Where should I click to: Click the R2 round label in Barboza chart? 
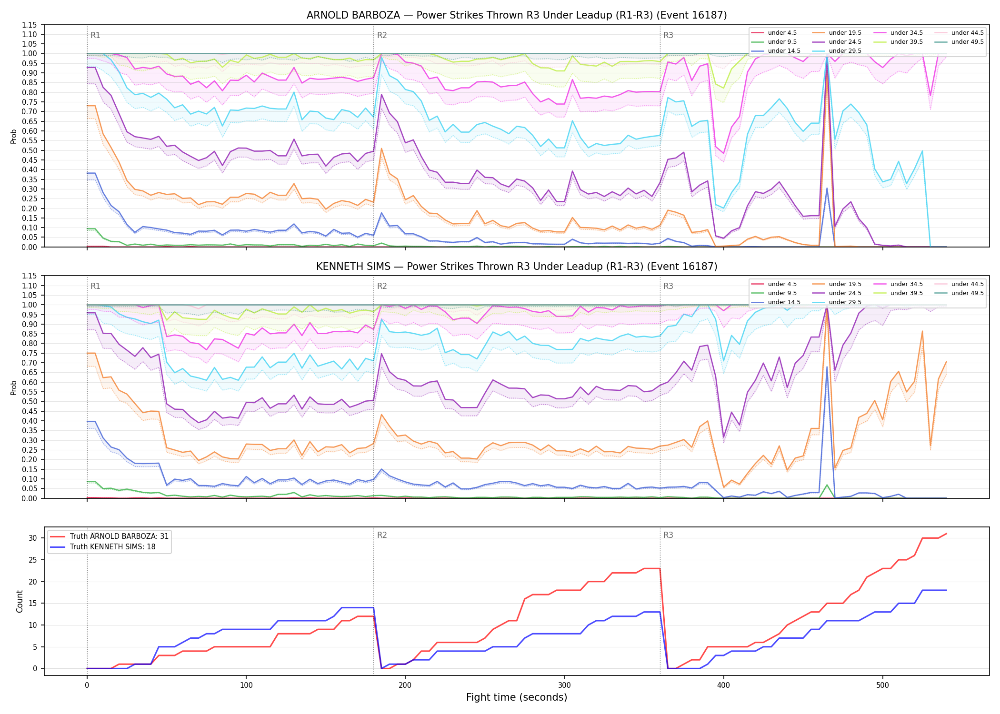[382, 35]
